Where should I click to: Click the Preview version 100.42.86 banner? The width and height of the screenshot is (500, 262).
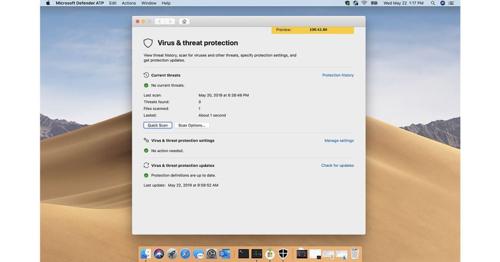[x=313, y=30]
